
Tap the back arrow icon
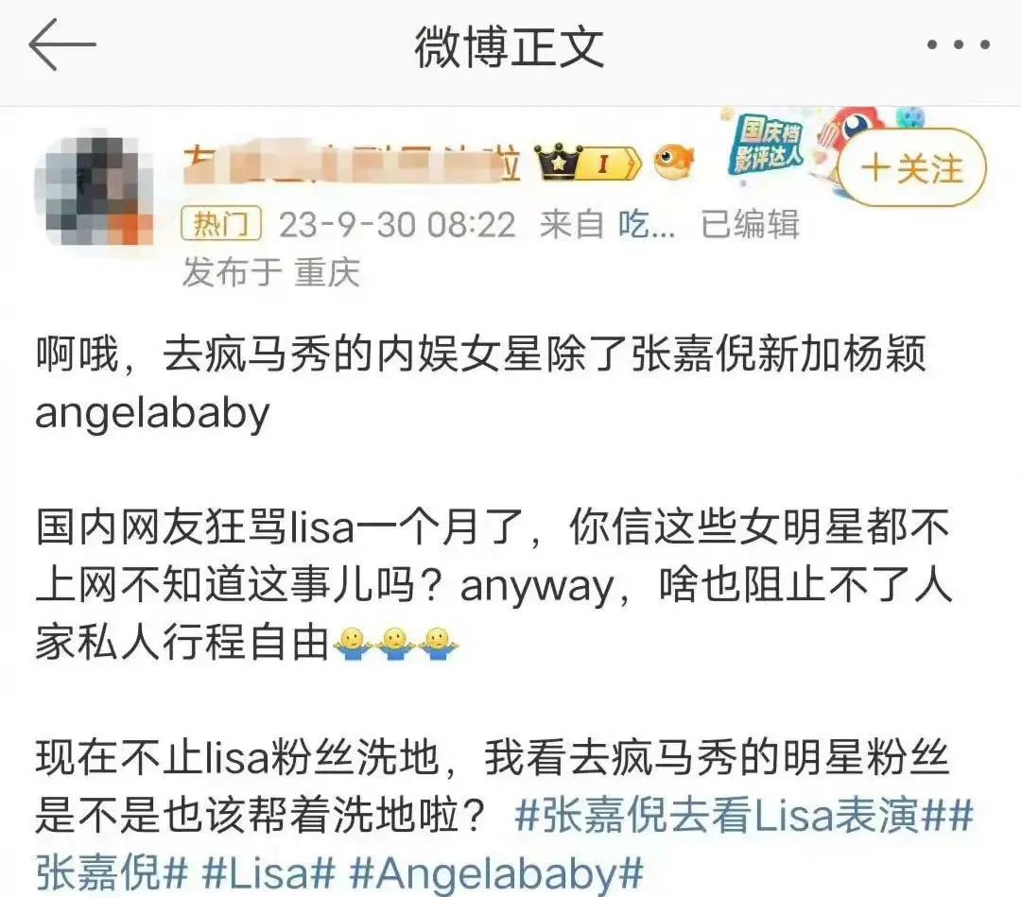[61, 44]
